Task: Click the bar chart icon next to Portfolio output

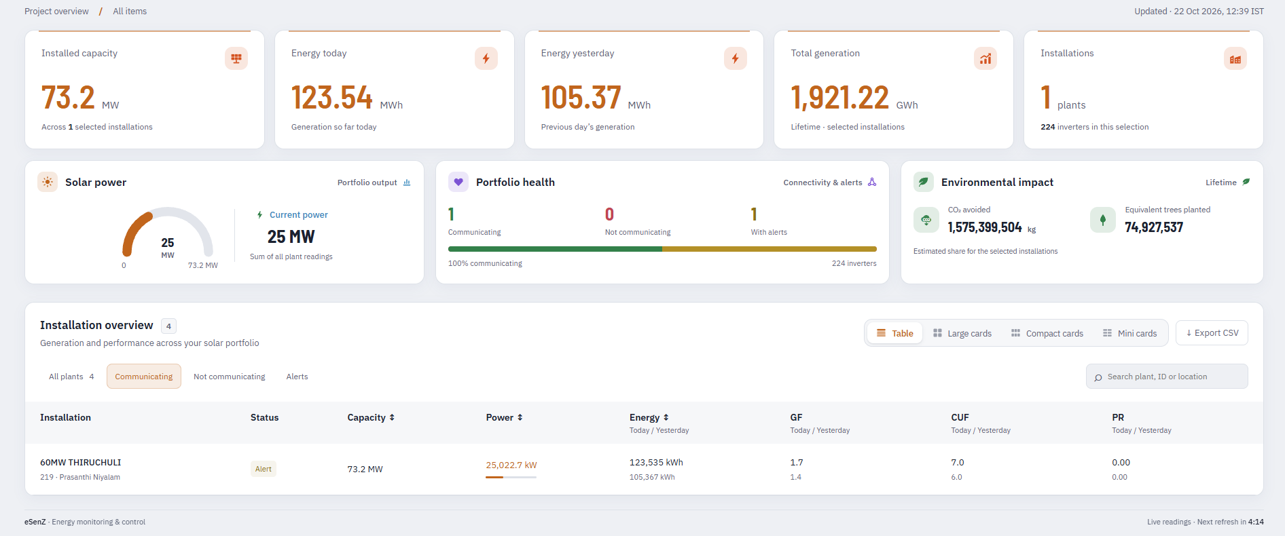Action: (407, 183)
